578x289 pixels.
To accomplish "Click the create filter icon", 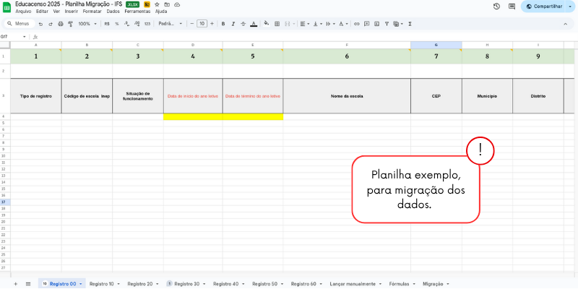I will 387,24.
